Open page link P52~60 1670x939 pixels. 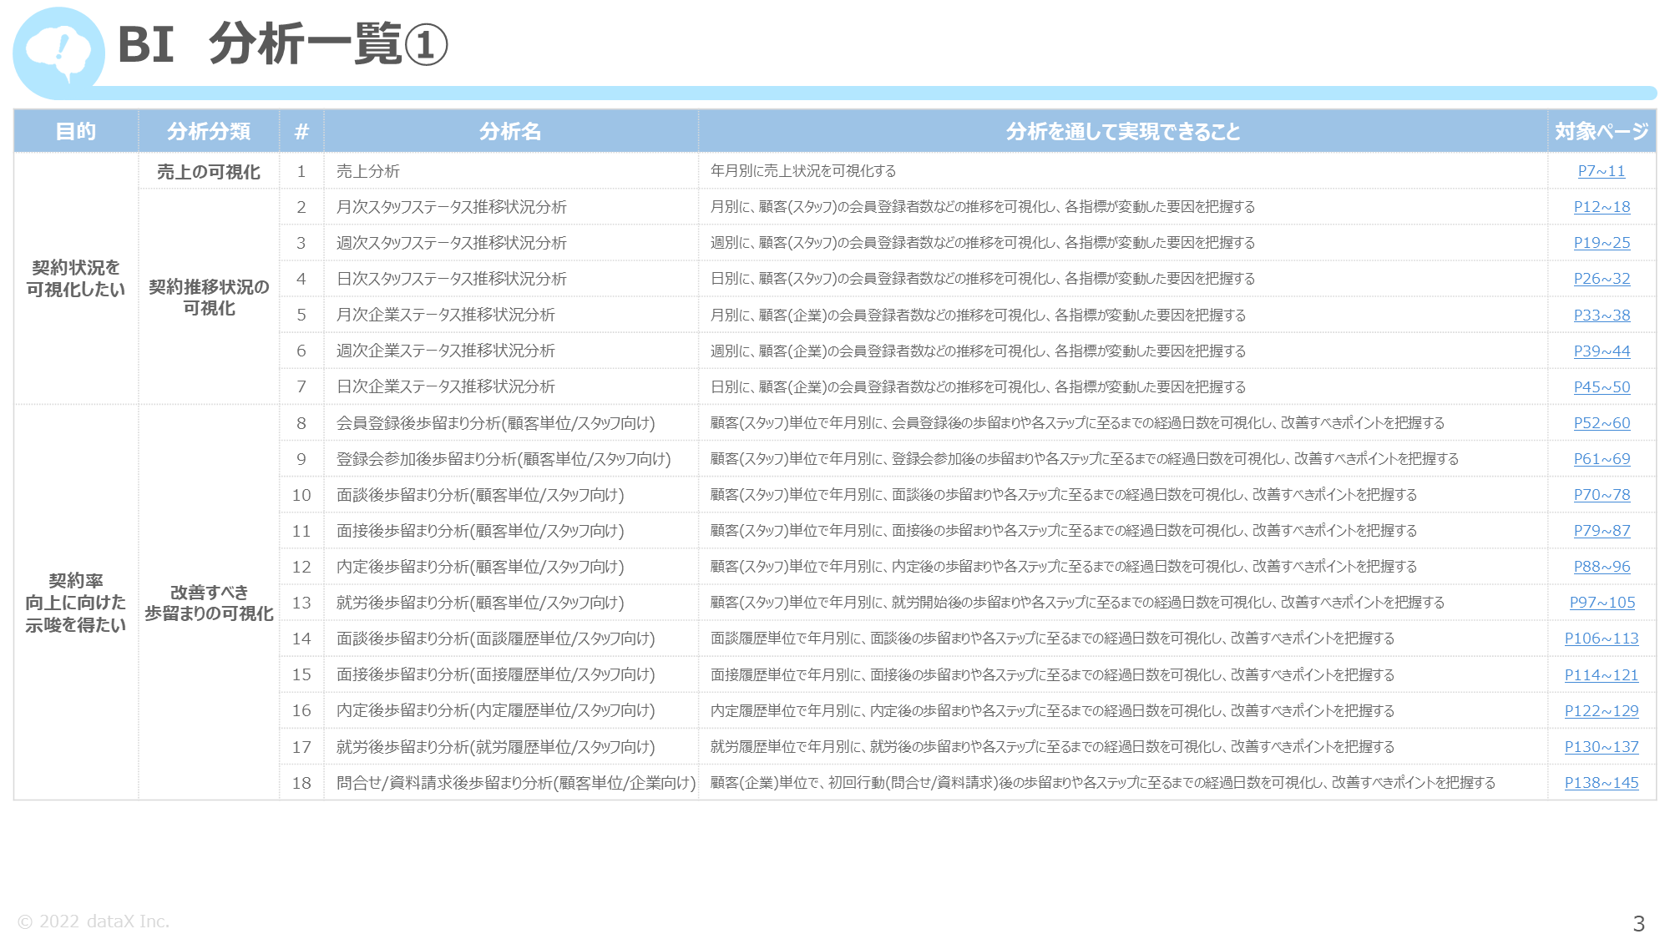click(1602, 423)
